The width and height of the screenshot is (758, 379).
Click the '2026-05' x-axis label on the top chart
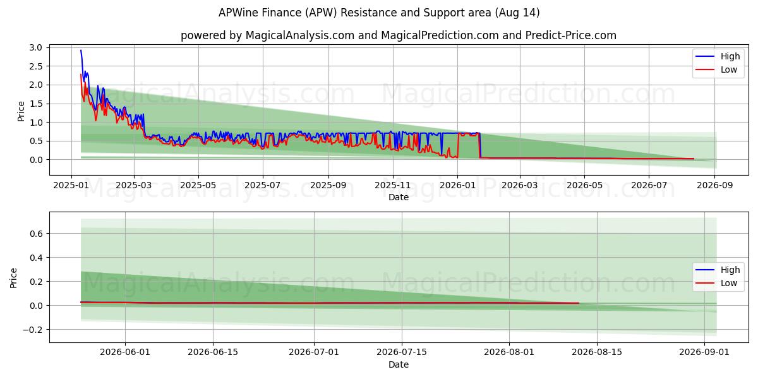pyautogui.click(x=584, y=185)
